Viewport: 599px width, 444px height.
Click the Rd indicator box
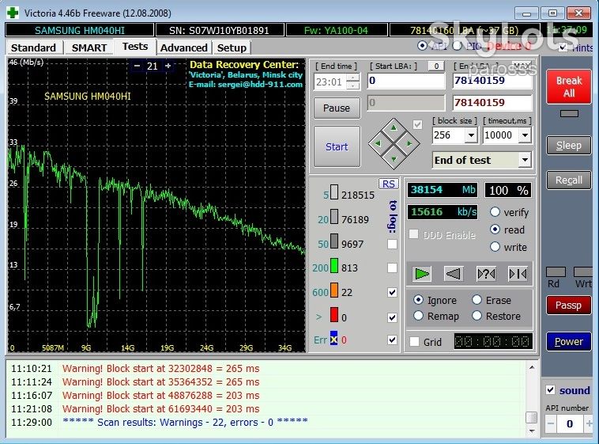[556, 271]
